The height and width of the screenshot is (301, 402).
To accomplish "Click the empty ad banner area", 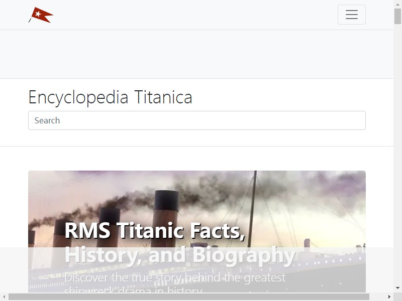I will (x=196, y=54).
